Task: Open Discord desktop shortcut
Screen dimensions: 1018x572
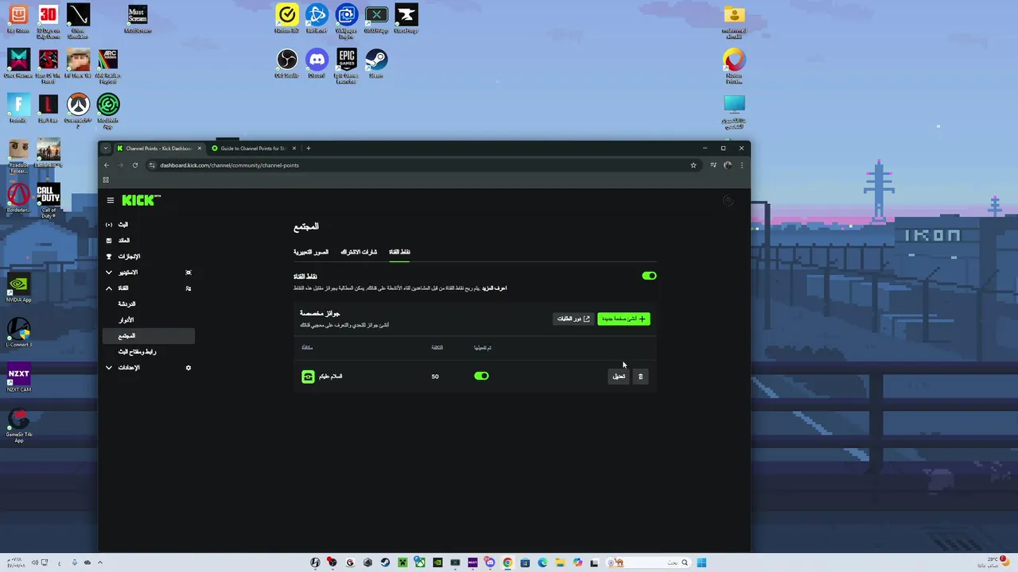Action: click(317, 64)
